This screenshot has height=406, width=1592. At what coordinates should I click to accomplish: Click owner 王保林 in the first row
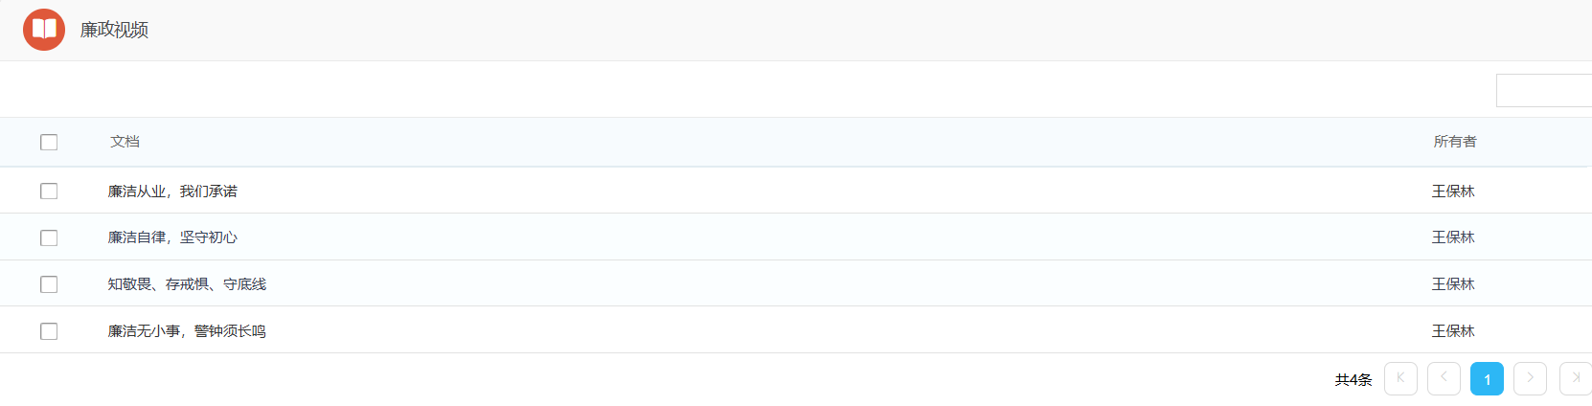(1453, 192)
